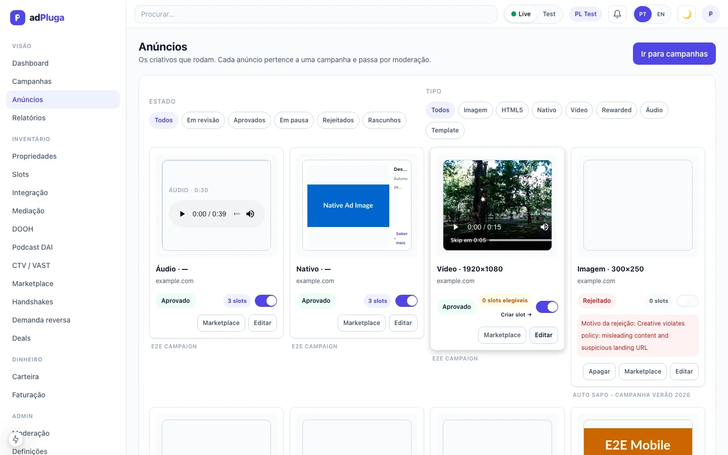Toggle dark mode moon icon
728x455 pixels.
click(687, 14)
